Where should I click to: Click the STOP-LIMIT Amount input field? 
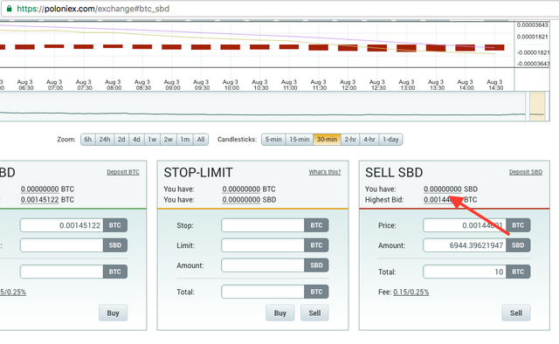point(263,265)
